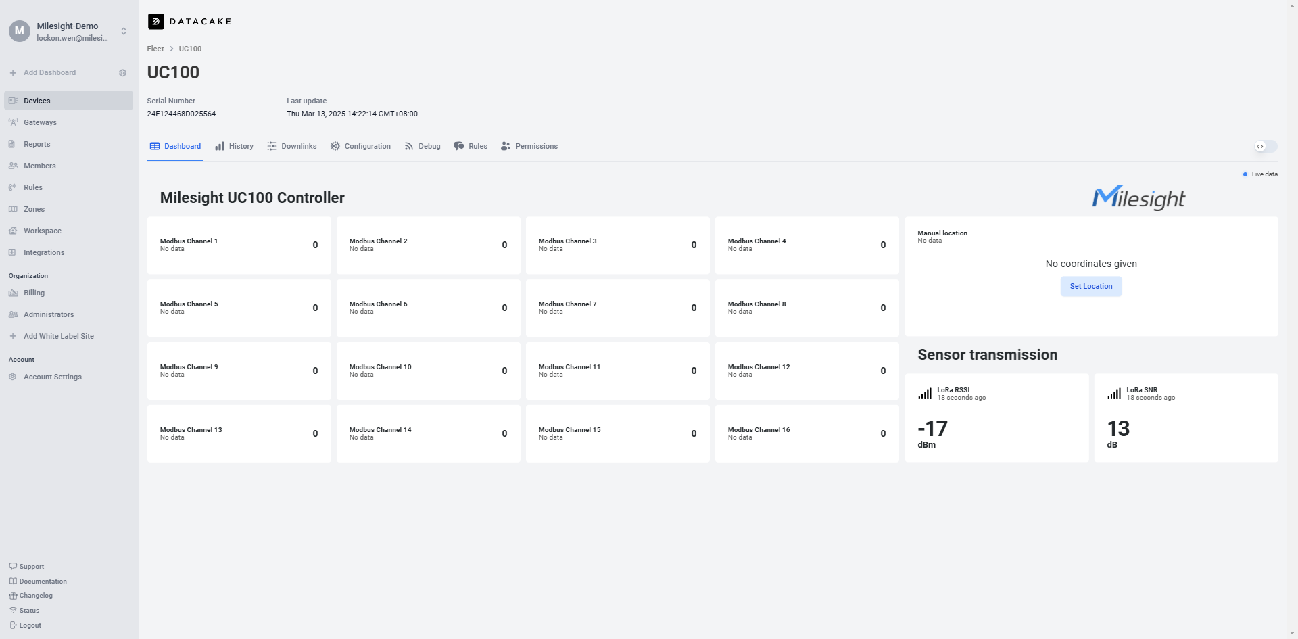Viewport: 1298px width, 639px height.
Task: Click the Billing icon
Action: click(13, 293)
